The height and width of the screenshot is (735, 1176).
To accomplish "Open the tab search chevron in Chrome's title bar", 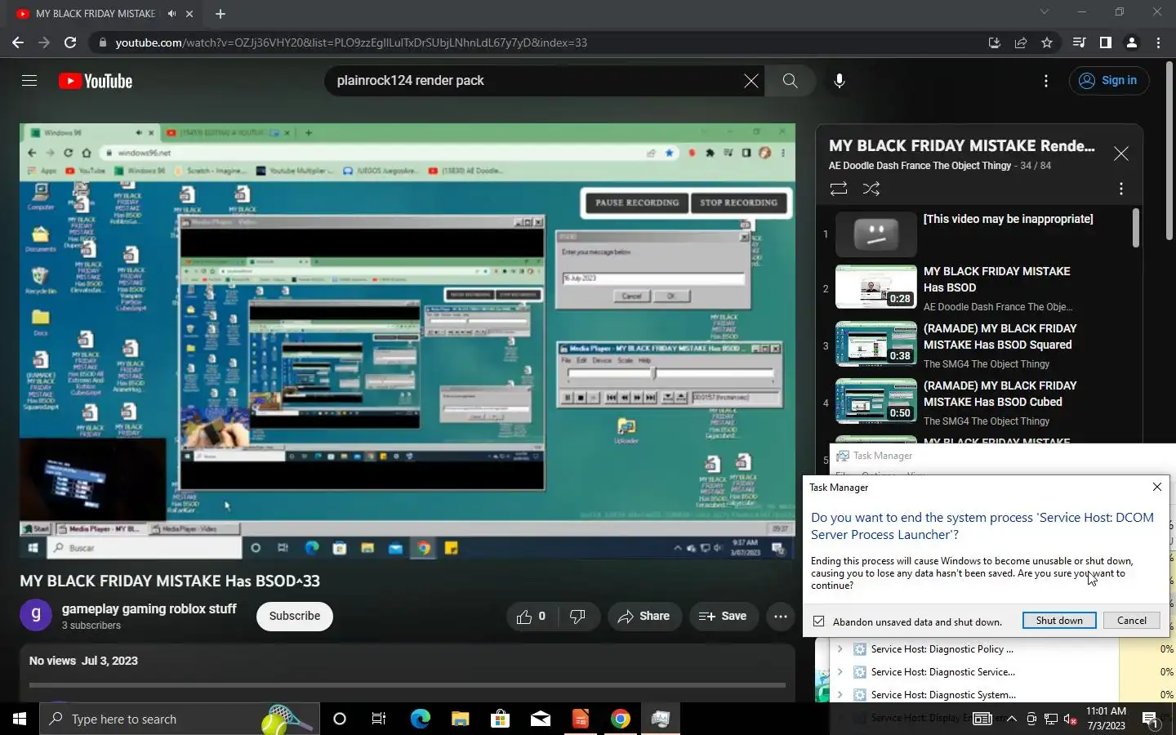I will click(1044, 11).
